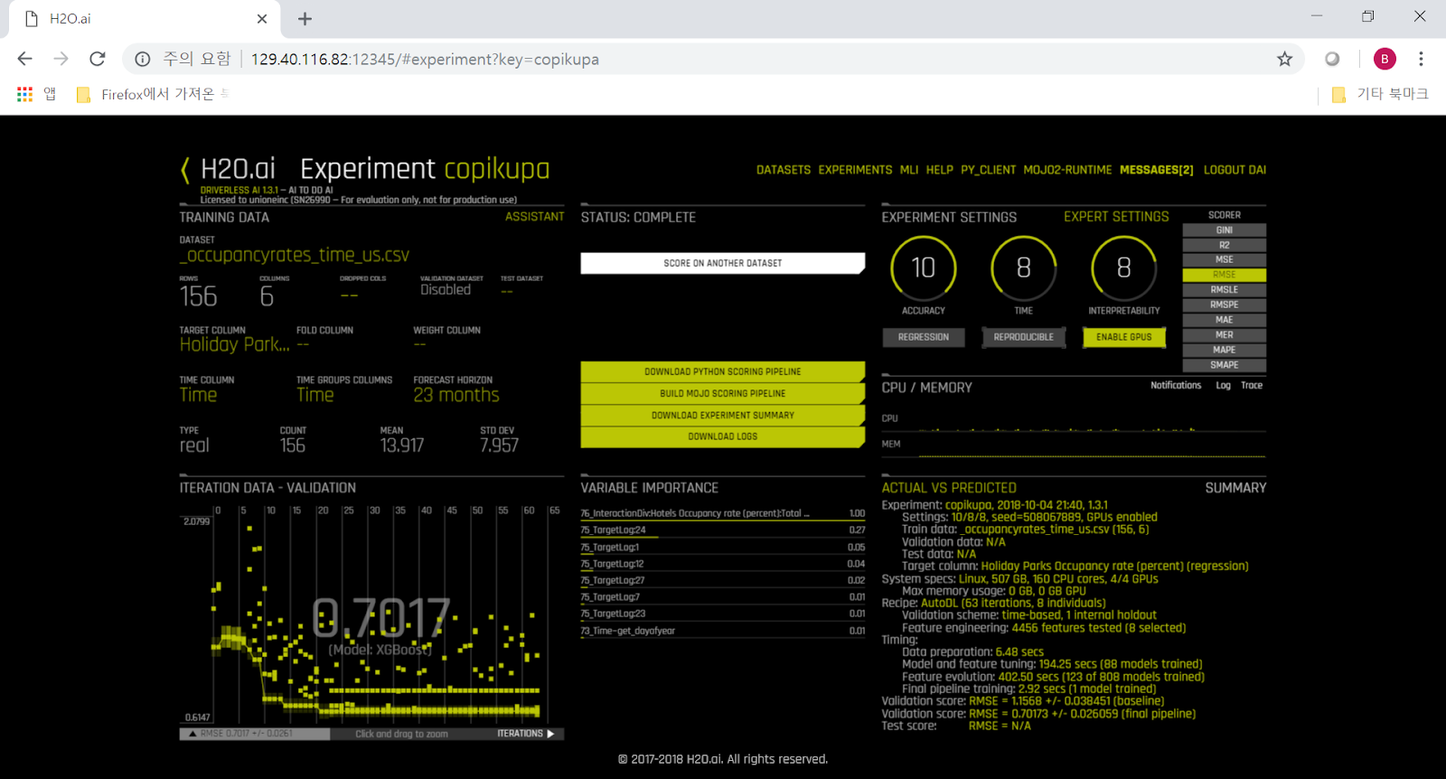Viewport: 1446px width, 779px height.
Task: Select highlighted RMSE scorer
Action: (x=1224, y=275)
